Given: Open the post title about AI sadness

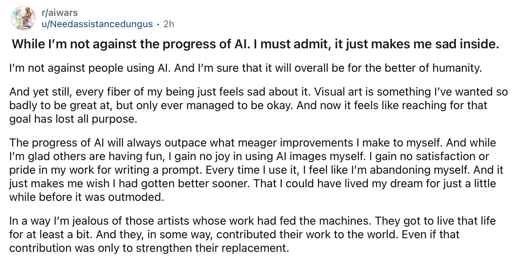Looking at the screenshot, I should point(256,45).
